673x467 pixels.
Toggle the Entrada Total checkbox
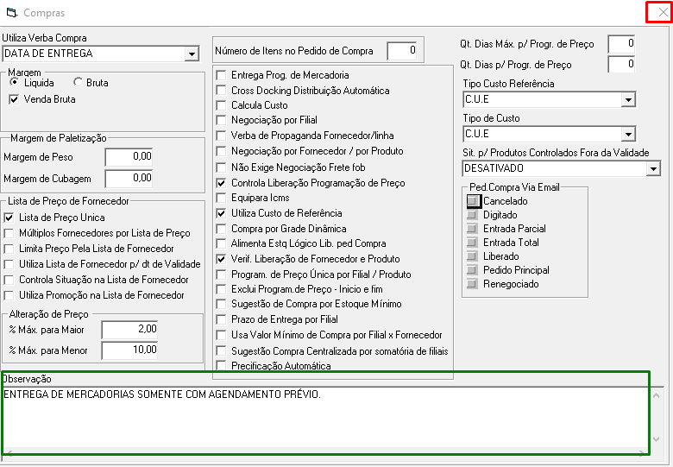tap(472, 243)
